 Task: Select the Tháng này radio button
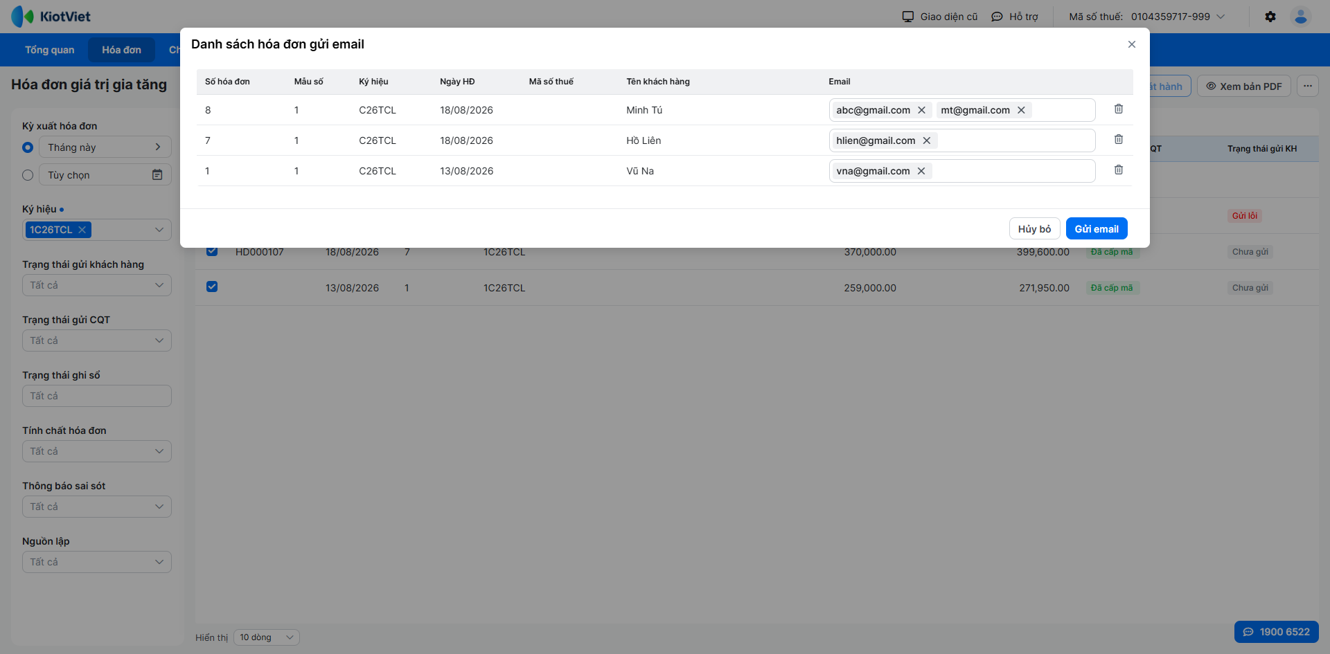point(28,147)
